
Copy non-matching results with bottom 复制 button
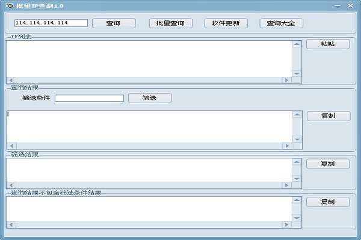pyautogui.click(x=328, y=202)
